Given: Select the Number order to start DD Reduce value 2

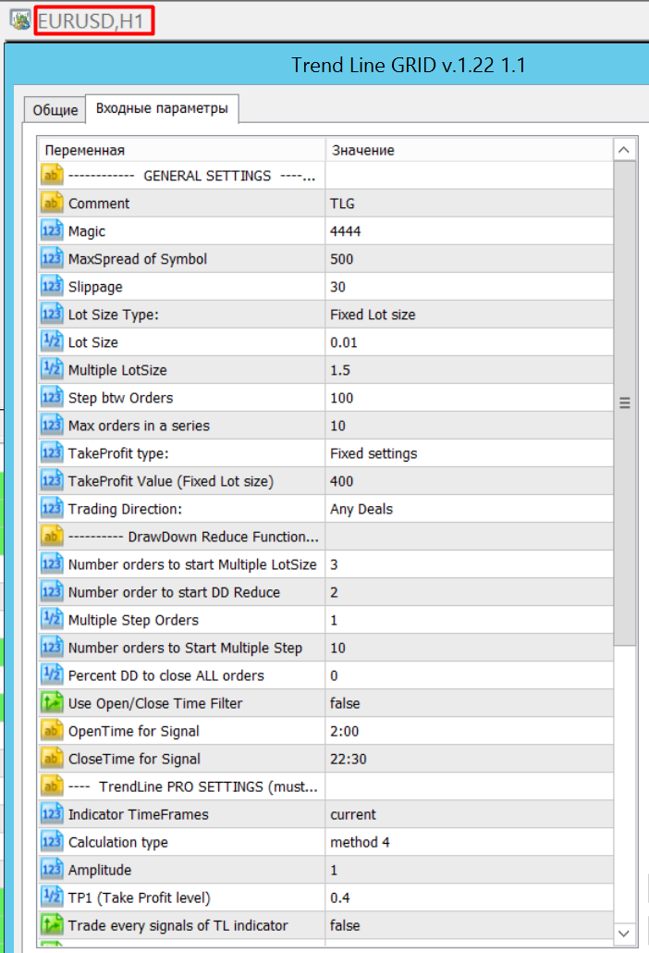Looking at the screenshot, I should [x=470, y=592].
